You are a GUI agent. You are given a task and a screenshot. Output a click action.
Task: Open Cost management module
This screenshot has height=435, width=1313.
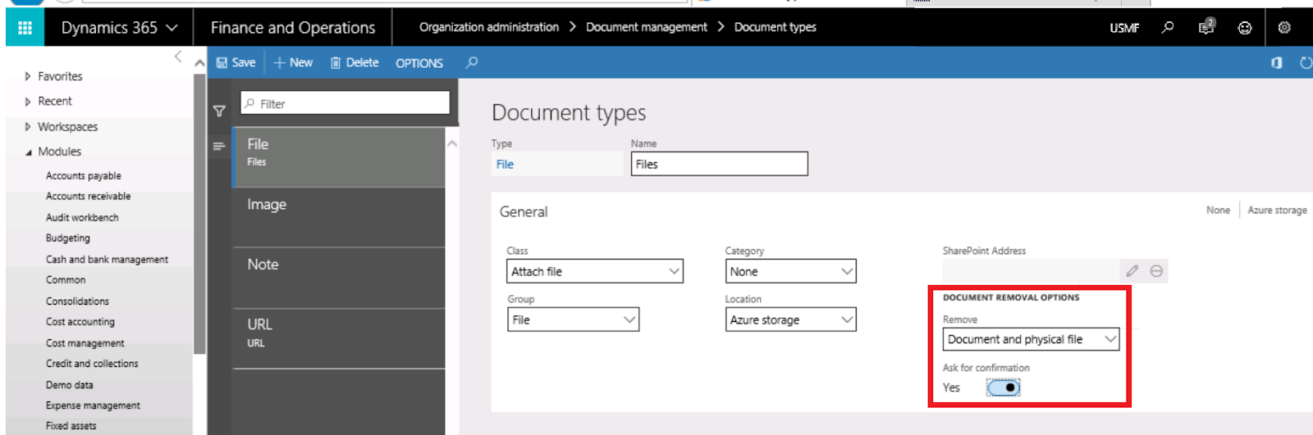[85, 343]
